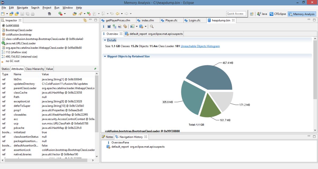Click the New wizard toolbar icon

coord(3,13)
